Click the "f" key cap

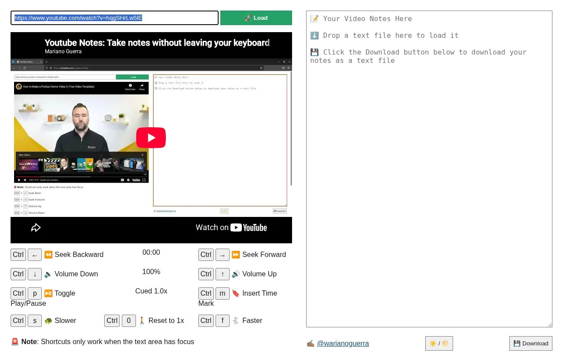click(223, 321)
